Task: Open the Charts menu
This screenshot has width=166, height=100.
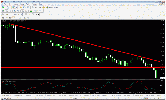Action: coord(22,4)
